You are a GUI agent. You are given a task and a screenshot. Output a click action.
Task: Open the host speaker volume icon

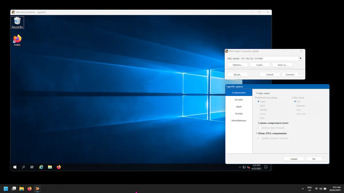coord(320,189)
